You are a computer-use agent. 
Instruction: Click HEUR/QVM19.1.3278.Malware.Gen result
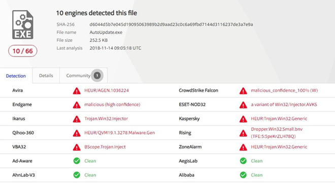click(119, 133)
